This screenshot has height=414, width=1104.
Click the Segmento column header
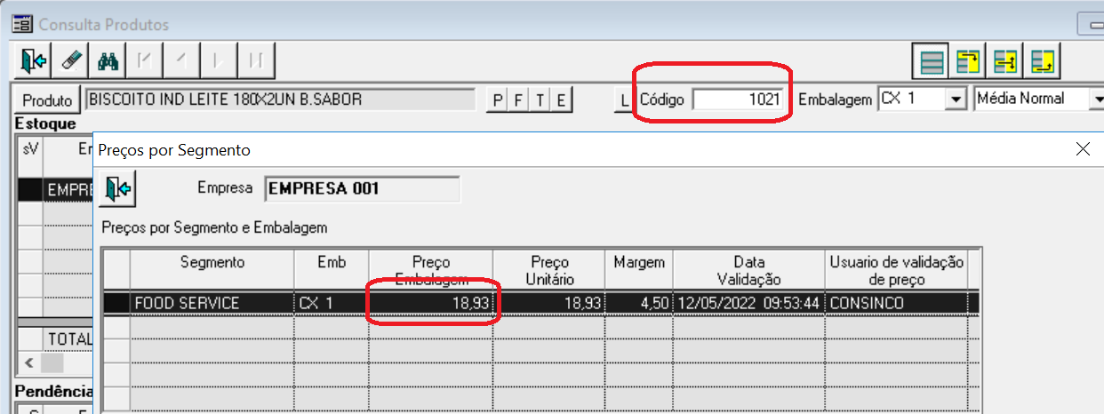[212, 270]
